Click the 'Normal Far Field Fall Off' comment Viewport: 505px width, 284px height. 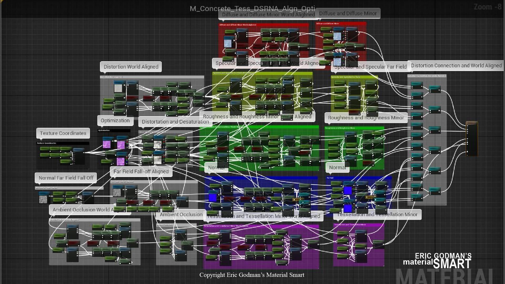coord(66,178)
